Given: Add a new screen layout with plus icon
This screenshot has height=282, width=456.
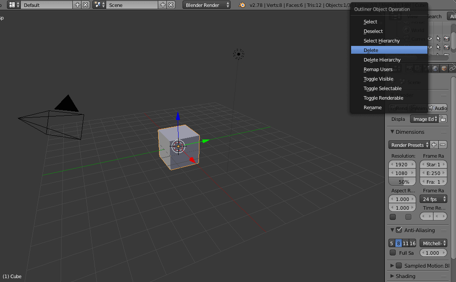Looking at the screenshot, I should 78,5.
